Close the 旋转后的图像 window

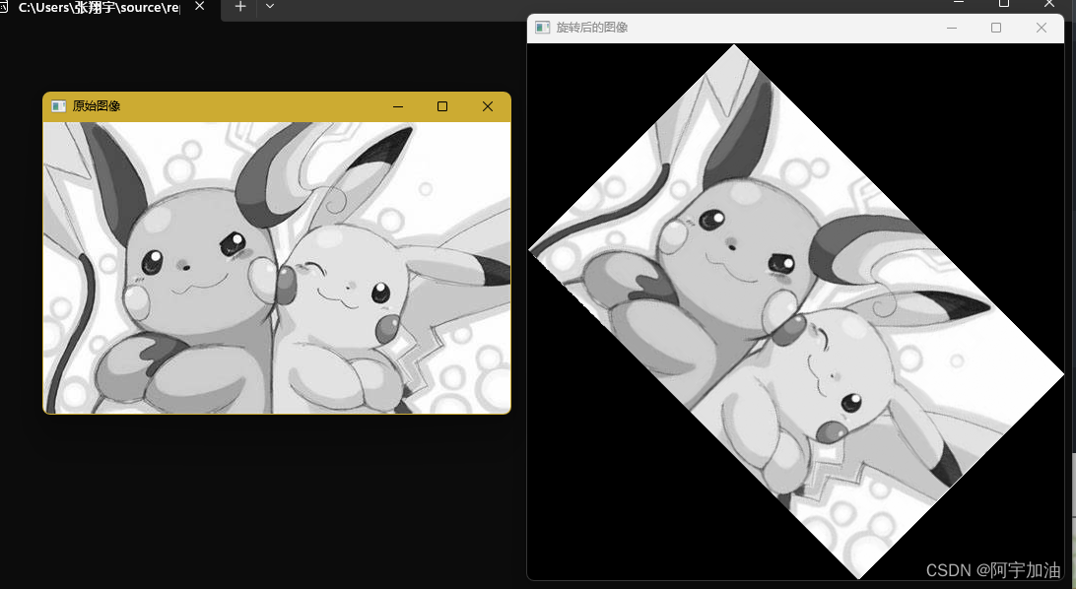1041,28
